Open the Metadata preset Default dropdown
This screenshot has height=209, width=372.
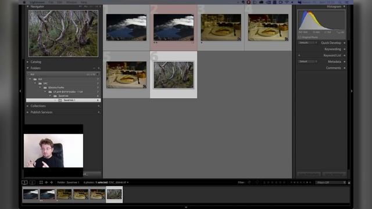(307, 62)
